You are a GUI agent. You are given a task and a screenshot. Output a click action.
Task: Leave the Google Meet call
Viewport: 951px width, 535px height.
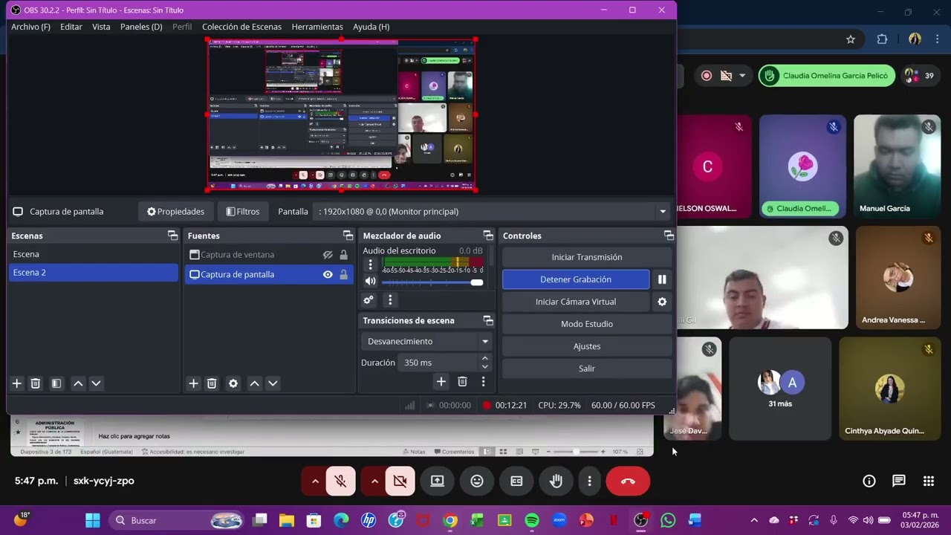628,481
